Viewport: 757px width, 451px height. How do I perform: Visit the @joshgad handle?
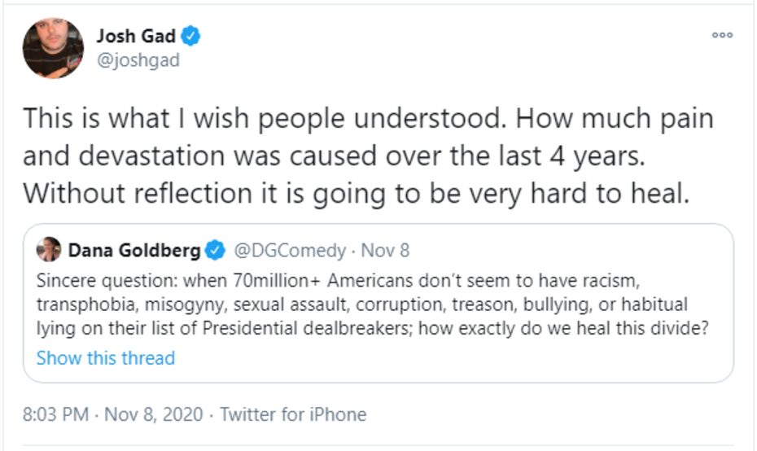click(138, 61)
